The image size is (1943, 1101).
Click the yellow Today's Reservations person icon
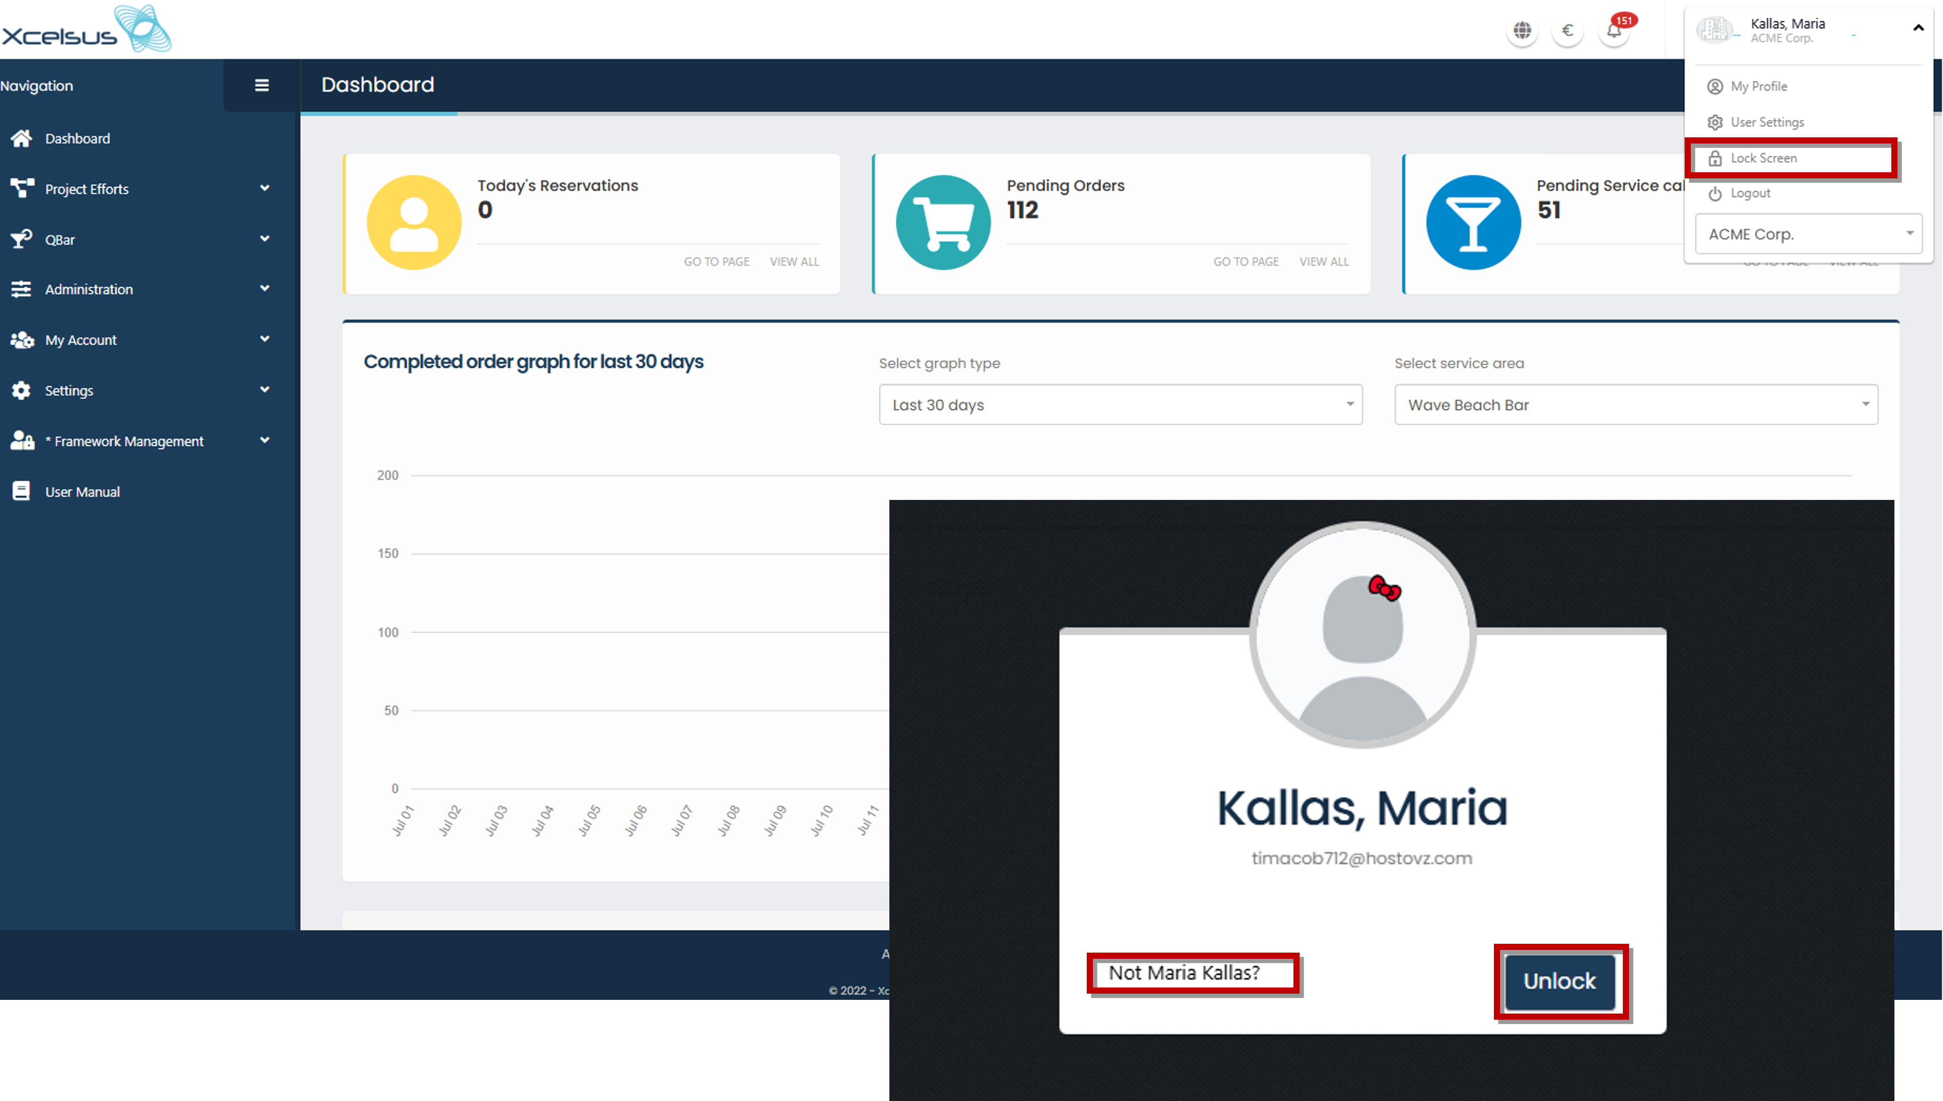click(x=413, y=222)
